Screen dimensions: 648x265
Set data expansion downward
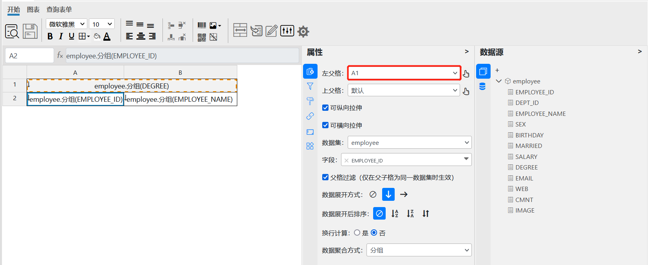[x=388, y=194]
